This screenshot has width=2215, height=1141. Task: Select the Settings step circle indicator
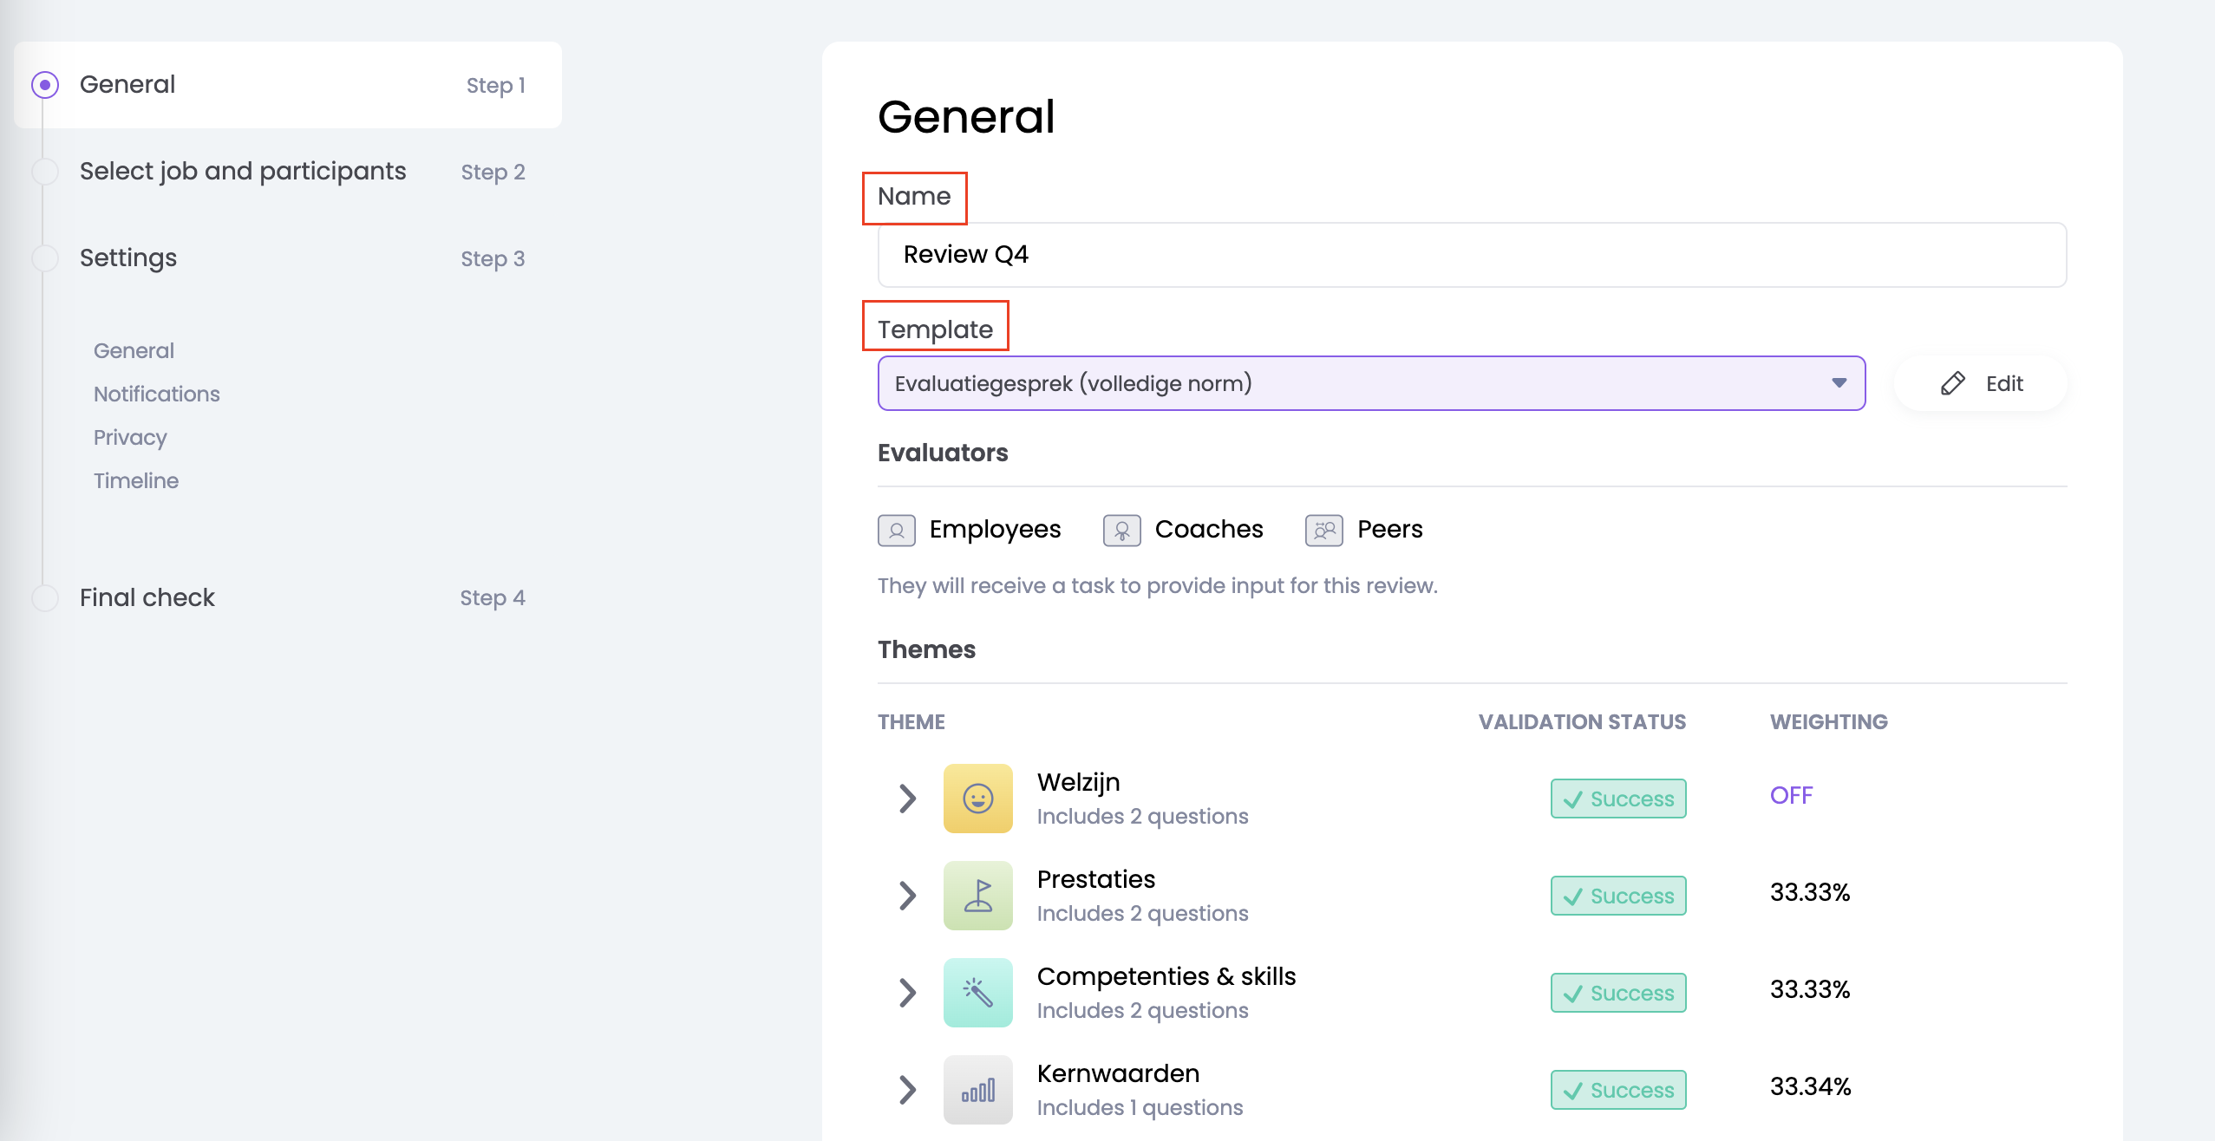point(45,258)
